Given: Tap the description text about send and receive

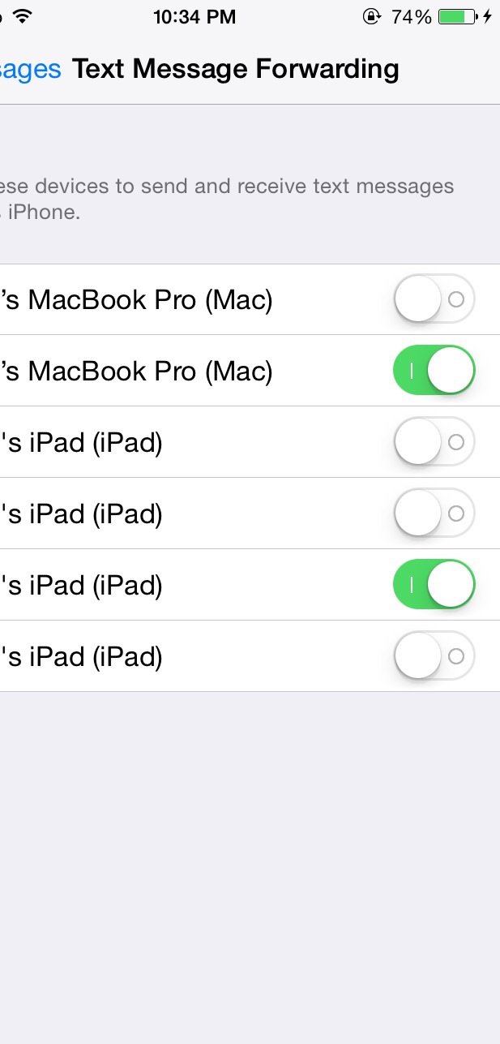Looking at the screenshot, I should point(227,200).
